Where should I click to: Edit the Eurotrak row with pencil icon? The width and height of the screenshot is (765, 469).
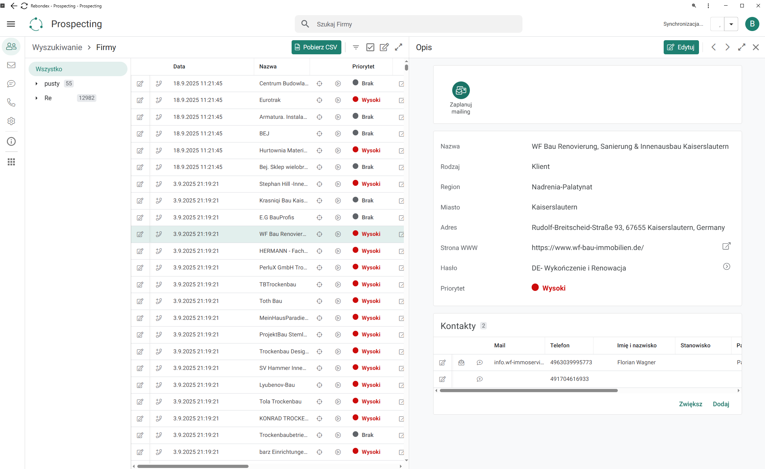point(140,100)
